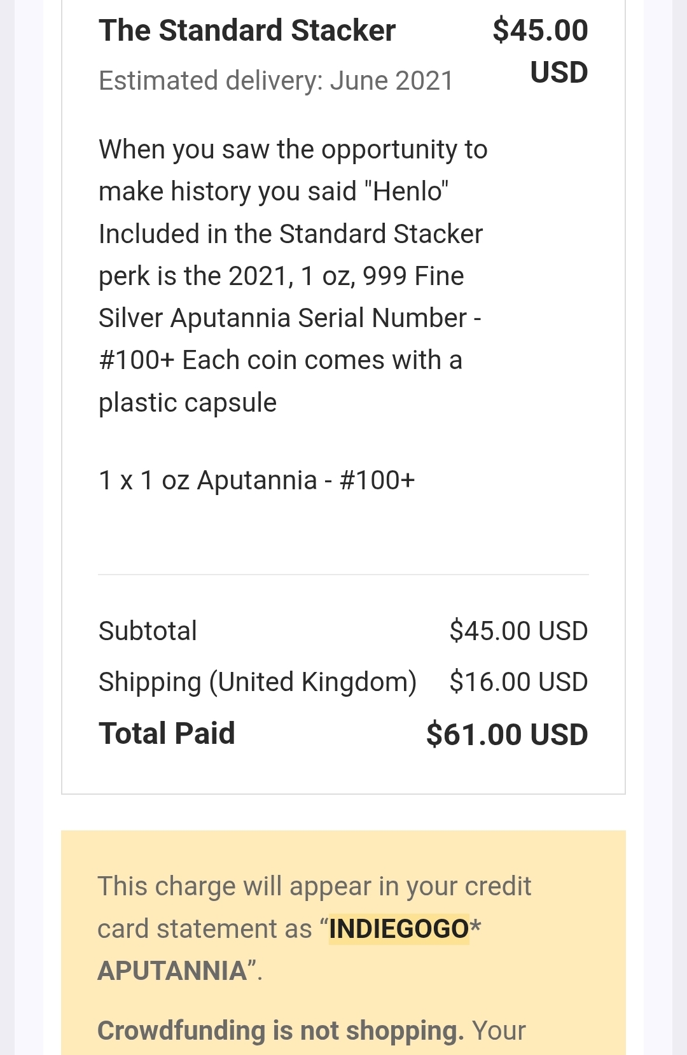This screenshot has height=1055, width=687.
Task: Click "Silver Aputannia Serial Number" in the description
Action: point(282,318)
